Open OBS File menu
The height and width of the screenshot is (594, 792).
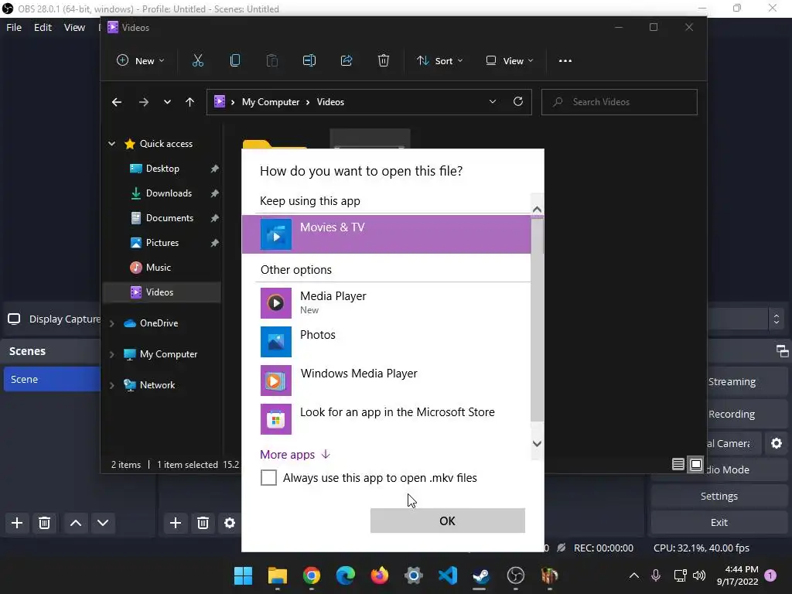click(14, 27)
